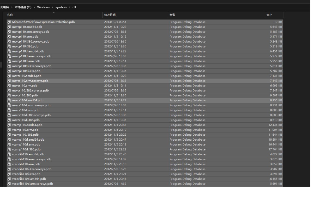Click file icon of msvcr110d.arm.pdb

tap(9, 110)
